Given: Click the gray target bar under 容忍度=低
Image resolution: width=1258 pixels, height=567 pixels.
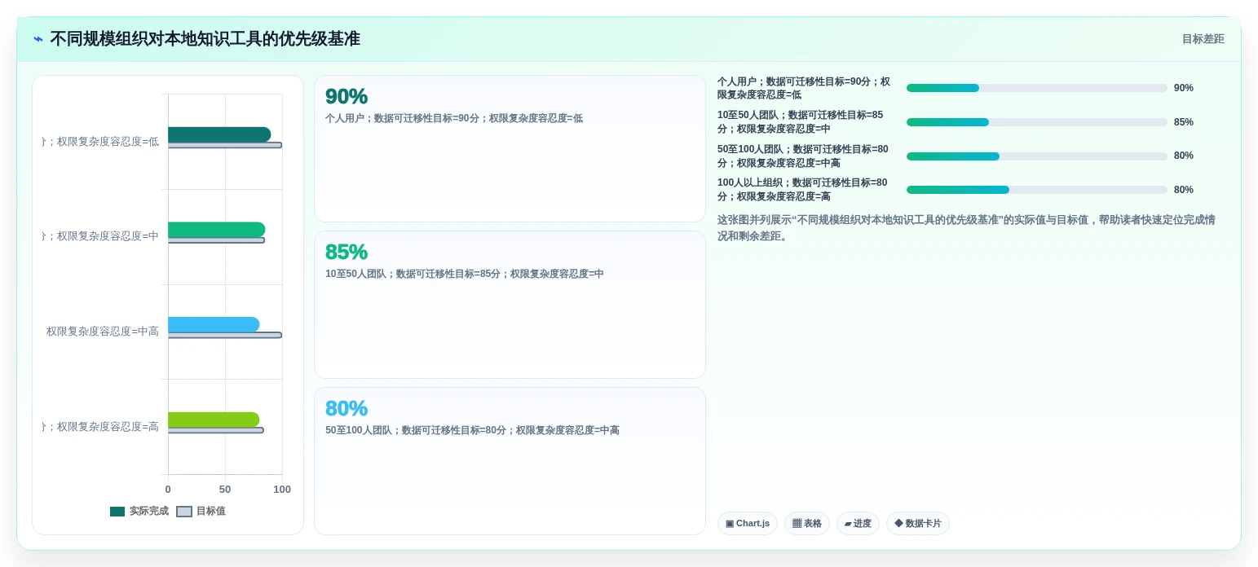Looking at the screenshot, I should tap(225, 146).
